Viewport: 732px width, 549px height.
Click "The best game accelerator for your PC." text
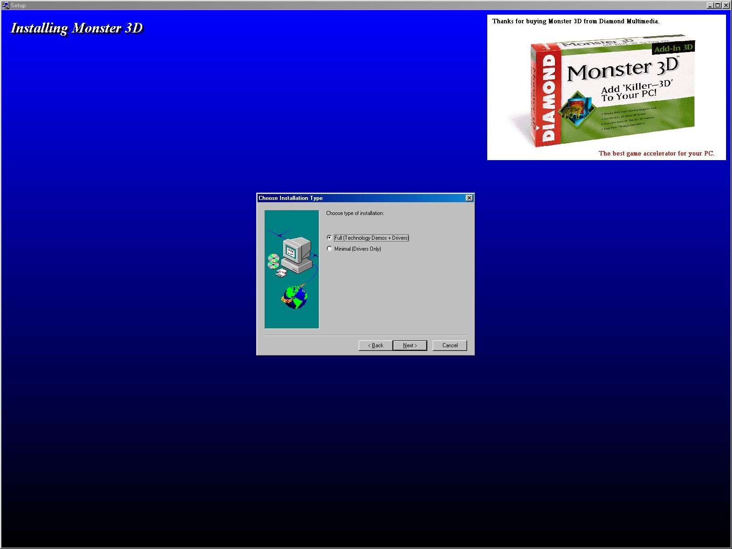pos(657,153)
